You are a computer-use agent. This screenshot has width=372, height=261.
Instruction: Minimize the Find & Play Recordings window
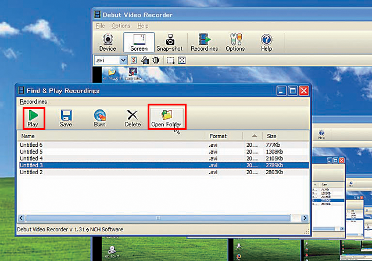pyautogui.click(x=281, y=91)
